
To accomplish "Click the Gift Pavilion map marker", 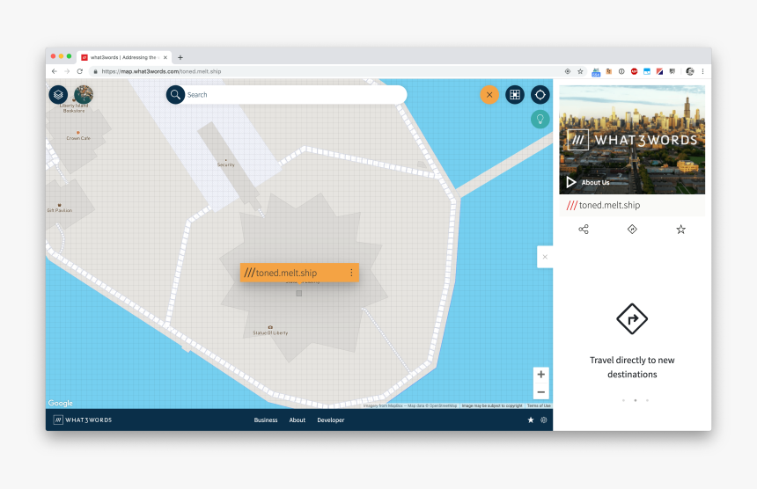I will tap(59, 208).
